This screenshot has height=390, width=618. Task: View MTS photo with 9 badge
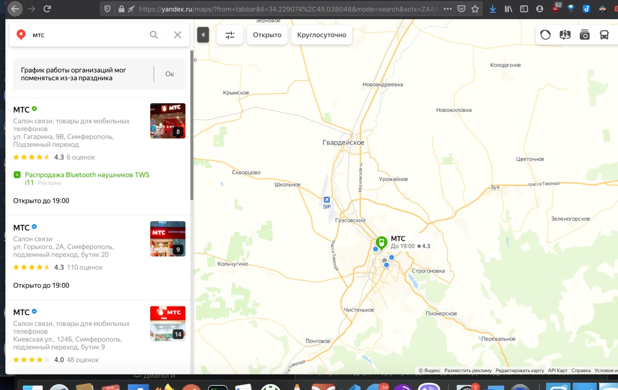point(168,239)
